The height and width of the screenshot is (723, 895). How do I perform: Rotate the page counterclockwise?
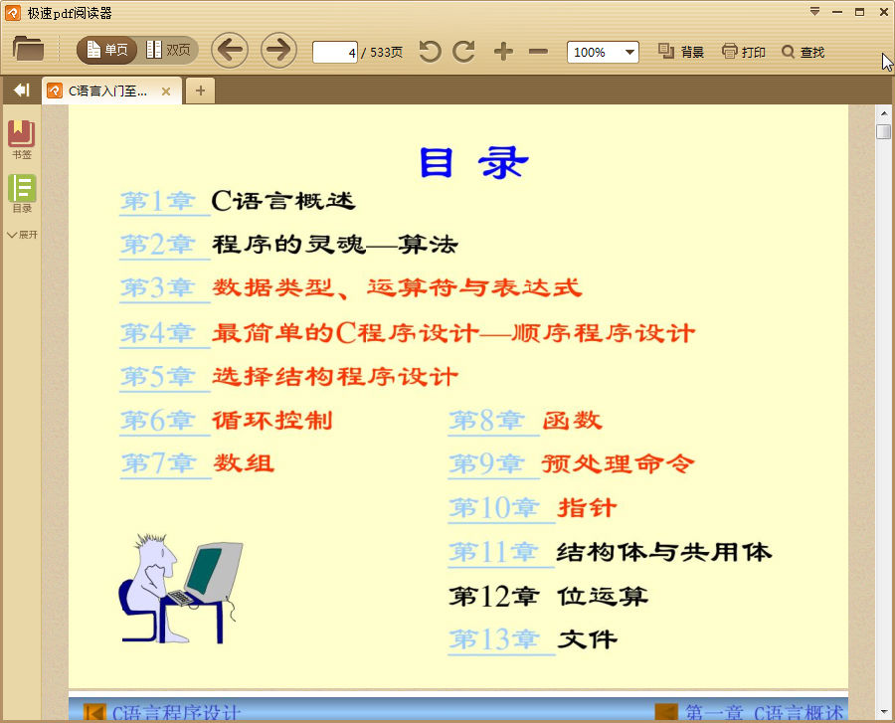[x=430, y=53]
